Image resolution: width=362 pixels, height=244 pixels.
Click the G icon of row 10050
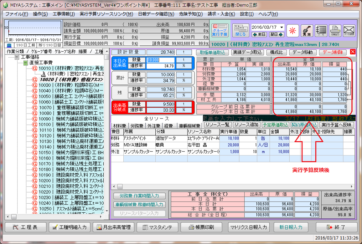click(x=35, y=96)
